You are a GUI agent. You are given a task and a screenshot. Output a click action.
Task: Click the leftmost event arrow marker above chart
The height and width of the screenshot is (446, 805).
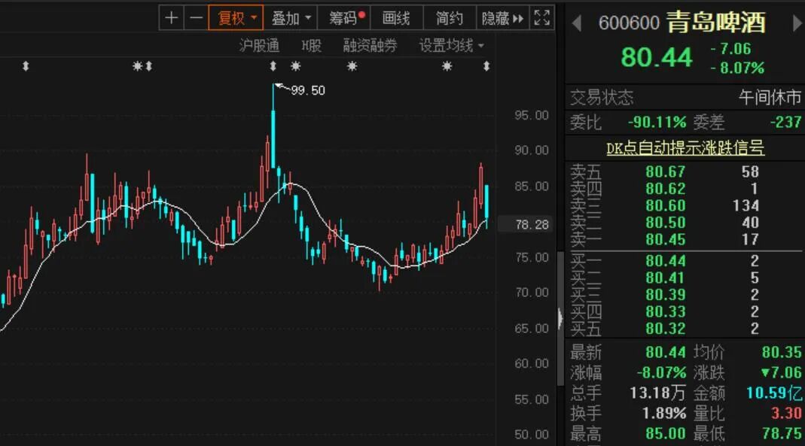26,66
